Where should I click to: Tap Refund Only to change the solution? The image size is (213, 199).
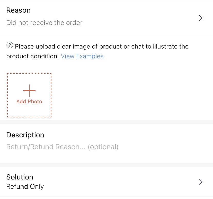25,187
